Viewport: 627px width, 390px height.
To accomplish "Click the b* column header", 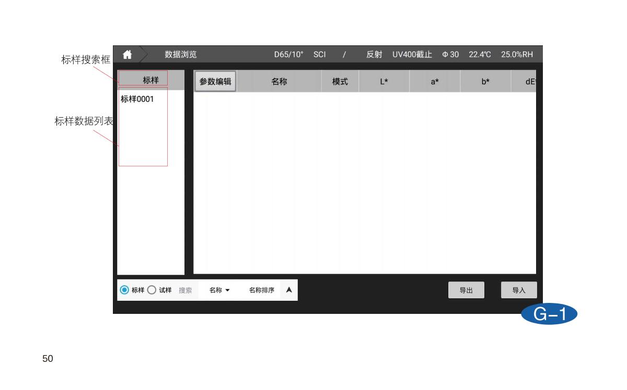I will point(485,81).
